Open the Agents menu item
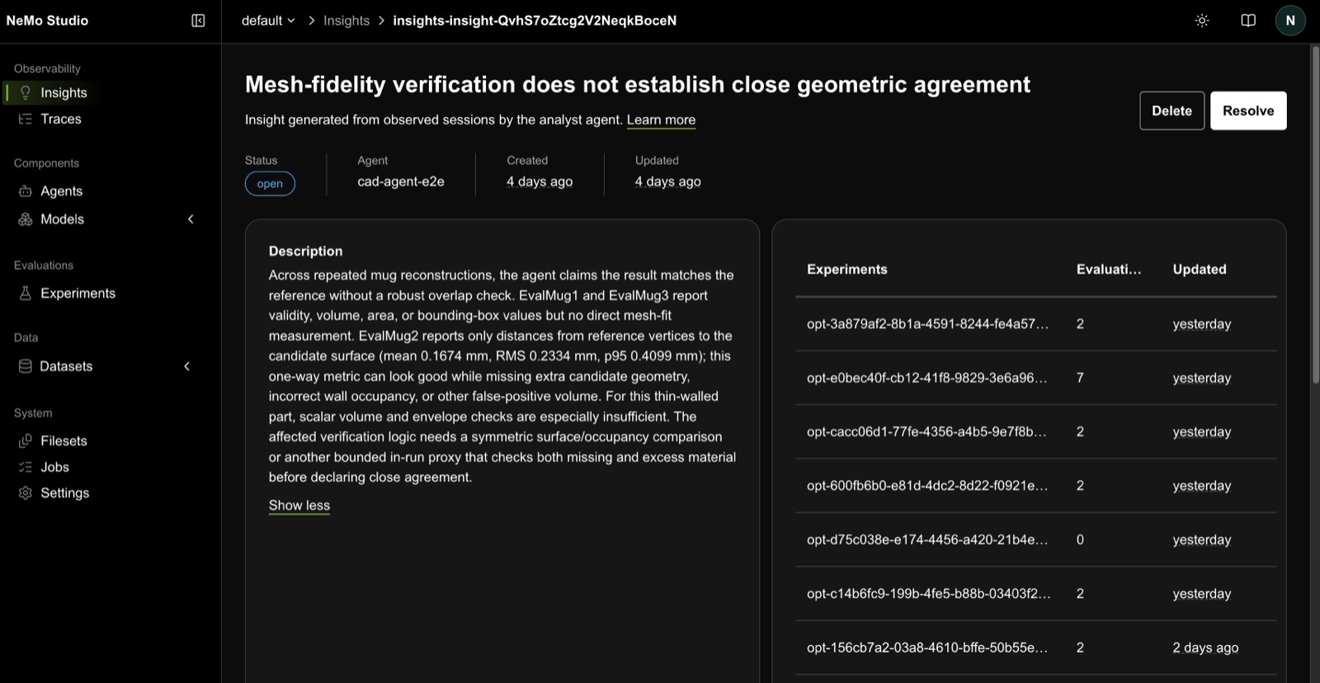Image resolution: width=1320 pixels, height=683 pixels. [62, 191]
